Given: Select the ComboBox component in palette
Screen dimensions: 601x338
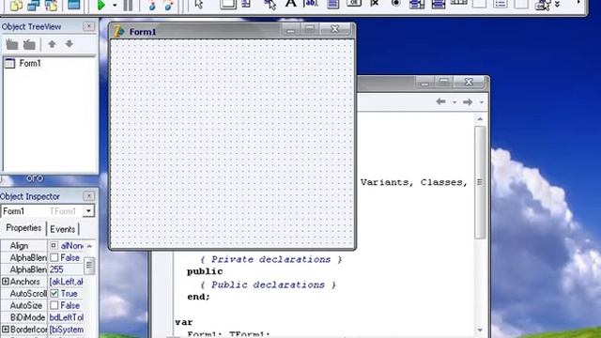Looking at the screenshot, I should tap(439, 4).
